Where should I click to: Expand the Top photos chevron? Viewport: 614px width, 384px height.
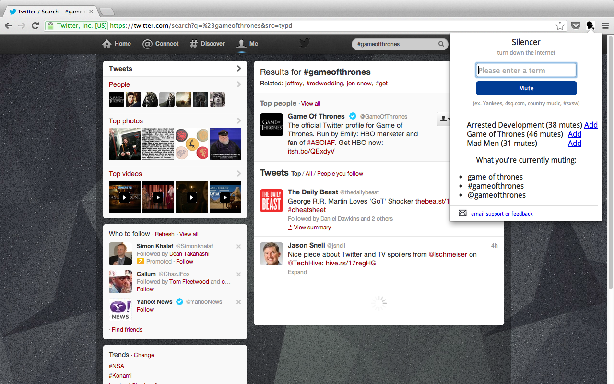[x=239, y=121]
